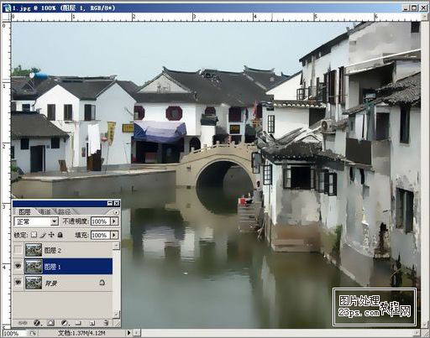The image size is (430, 338).
Task: Open the 填充 fill slider arrow
Action: (x=114, y=235)
